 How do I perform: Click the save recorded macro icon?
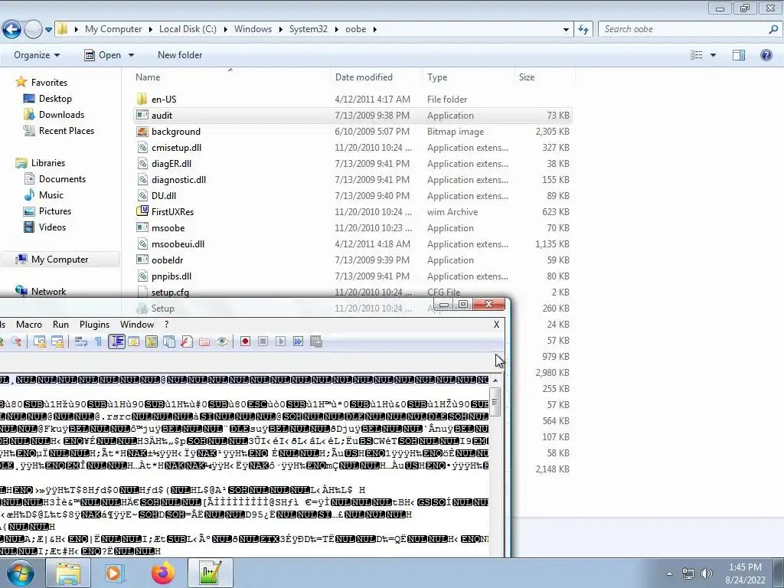pyautogui.click(x=316, y=341)
